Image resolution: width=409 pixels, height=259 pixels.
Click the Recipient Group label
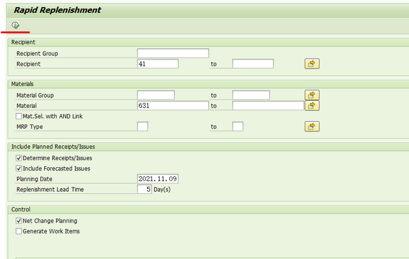(x=37, y=54)
